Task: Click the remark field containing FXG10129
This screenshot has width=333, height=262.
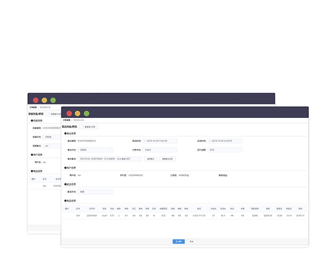Action: coord(109,159)
